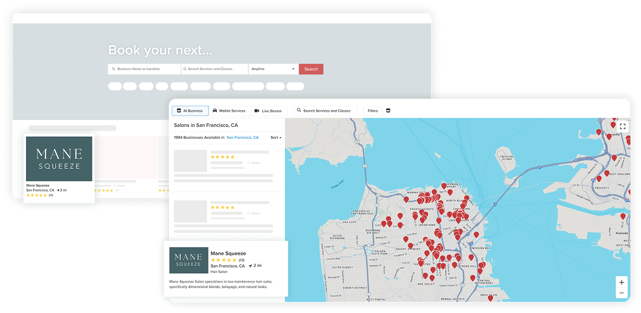Open the Filters panel
This screenshot has width=641, height=313.
click(x=373, y=111)
